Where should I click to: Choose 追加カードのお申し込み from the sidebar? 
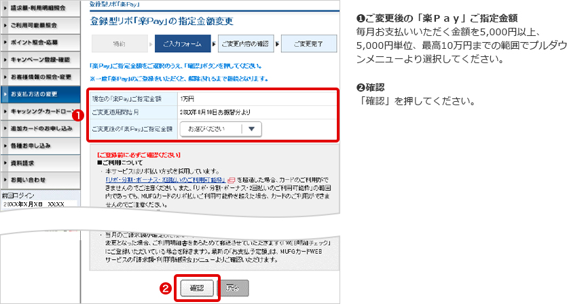[x=39, y=128]
